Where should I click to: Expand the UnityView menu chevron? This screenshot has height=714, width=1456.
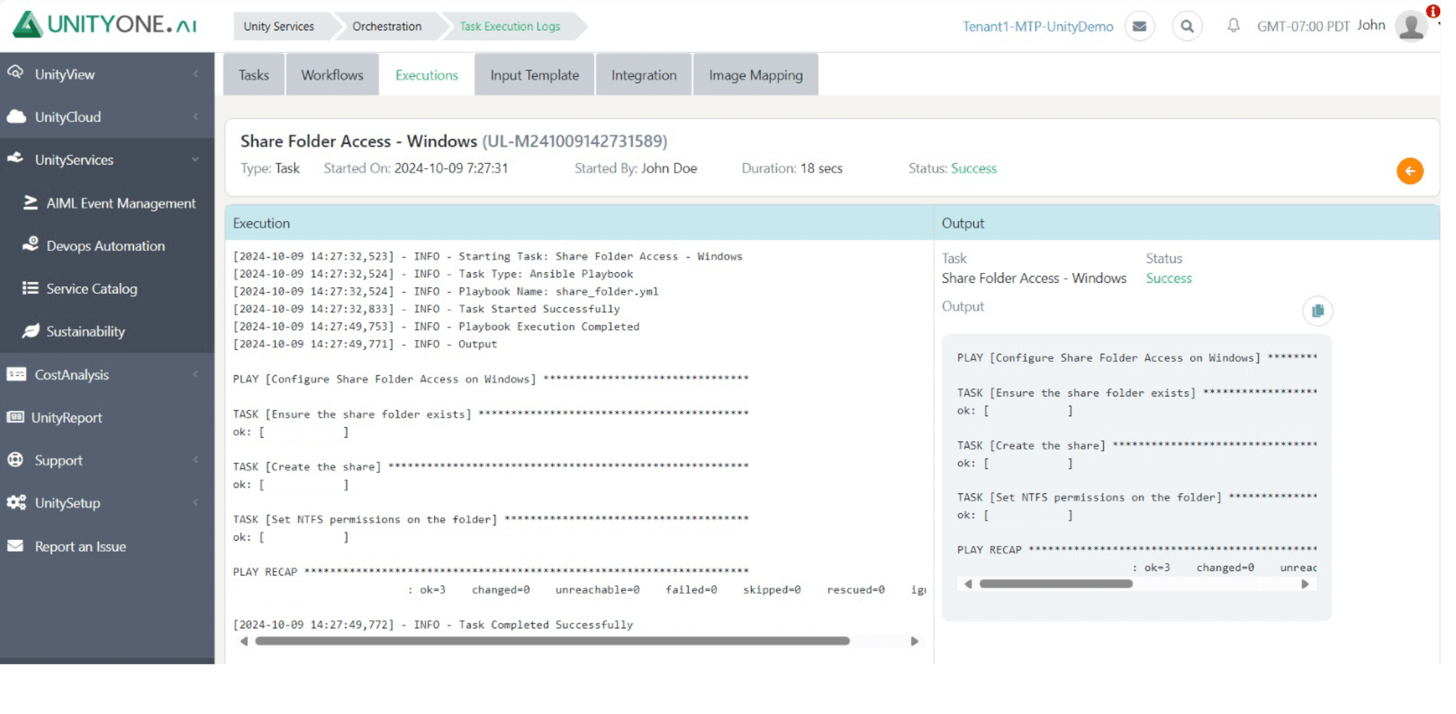pos(196,73)
